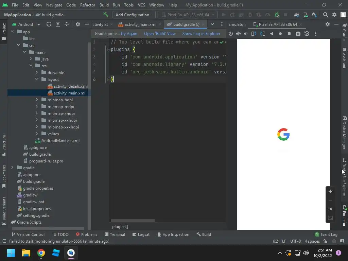Click Show Log in Explorer link
Image resolution: width=348 pixels, height=261 pixels.
[201, 34]
